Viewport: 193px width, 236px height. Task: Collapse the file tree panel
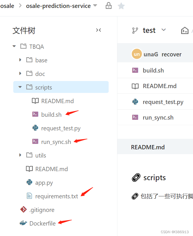pyautogui.click(x=98, y=30)
